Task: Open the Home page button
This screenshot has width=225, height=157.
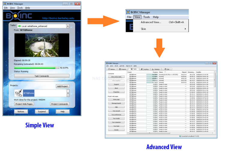Action: (x=116, y=99)
